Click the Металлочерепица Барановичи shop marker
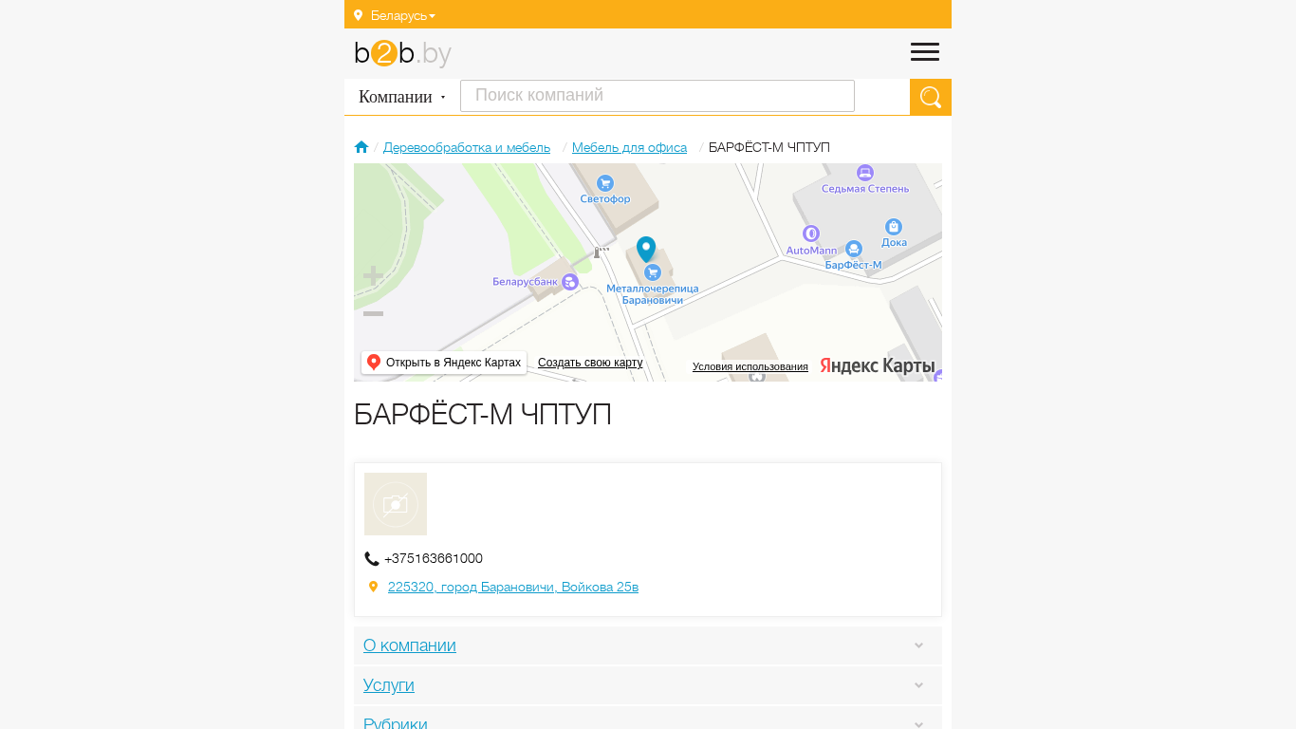Screen dimensions: 1296x729 coord(653,272)
